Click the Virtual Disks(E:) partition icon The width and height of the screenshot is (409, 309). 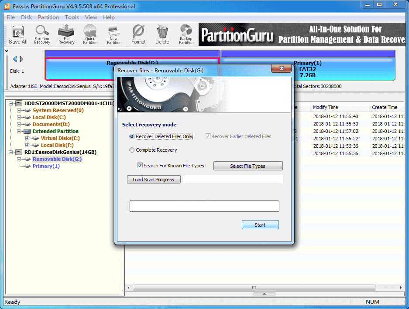click(x=35, y=138)
